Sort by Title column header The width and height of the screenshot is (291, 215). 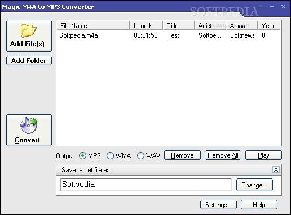(x=179, y=25)
